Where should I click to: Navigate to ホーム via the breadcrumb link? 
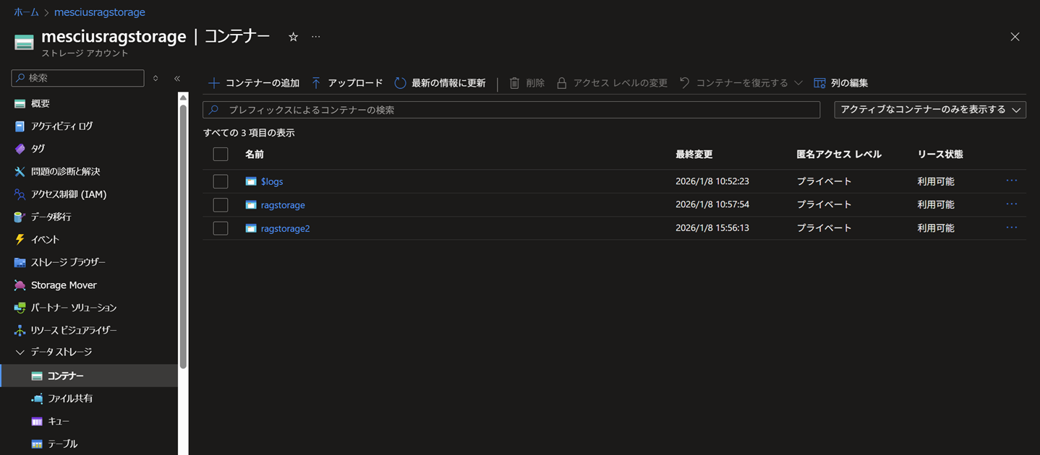(25, 12)
